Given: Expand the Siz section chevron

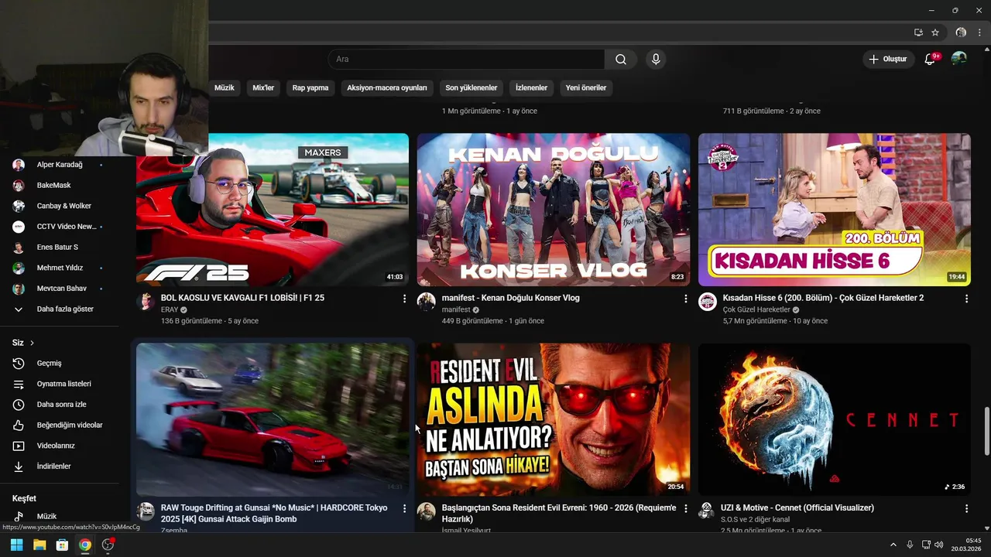Looking at the screenshot, I should click(32, 343).
